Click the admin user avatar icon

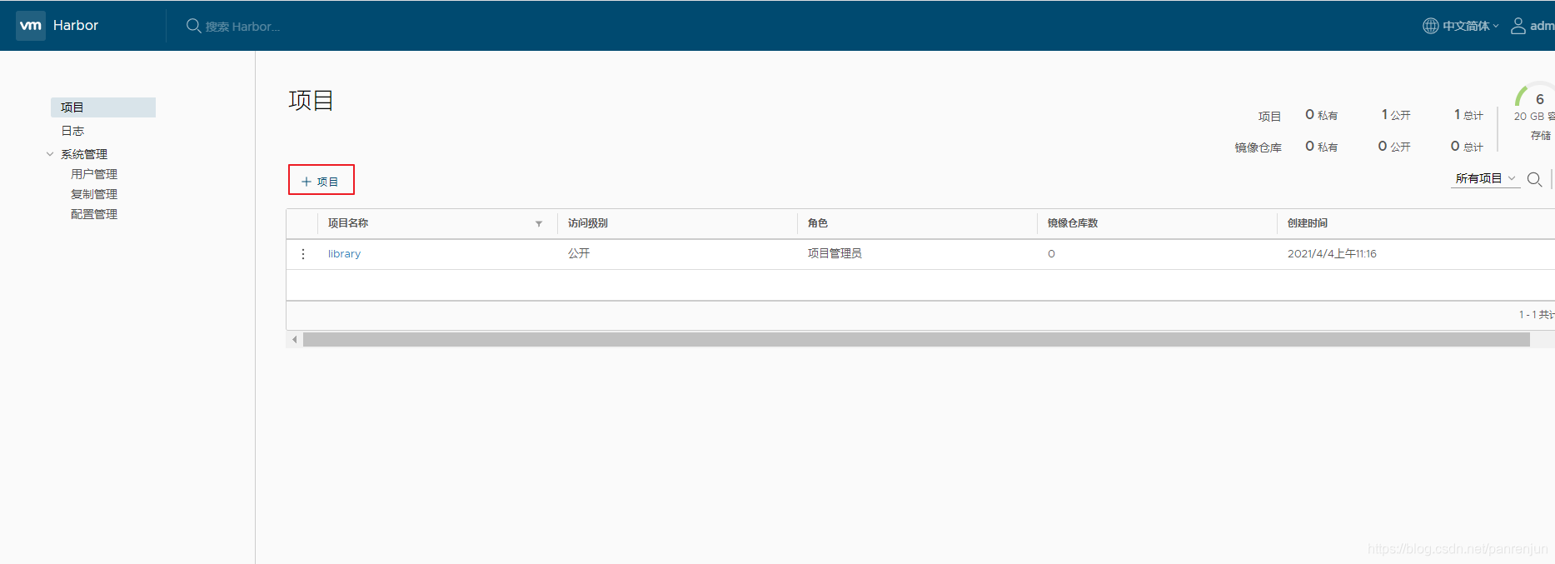(1518, 26)
